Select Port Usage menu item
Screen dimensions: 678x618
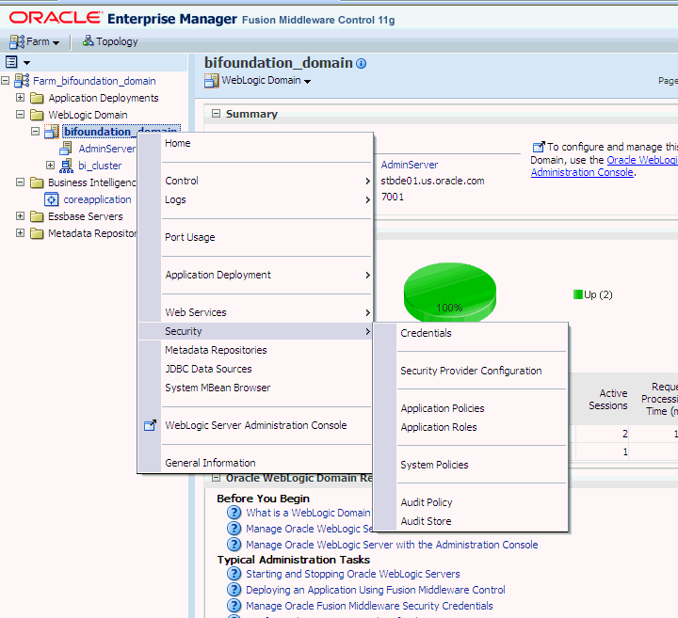click(255, 238)
